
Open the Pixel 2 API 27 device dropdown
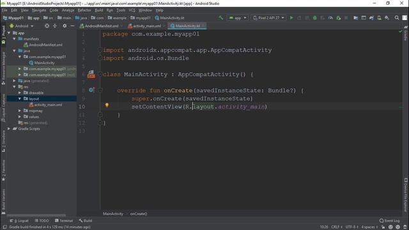pyautogui.click(x=268, y=18)
